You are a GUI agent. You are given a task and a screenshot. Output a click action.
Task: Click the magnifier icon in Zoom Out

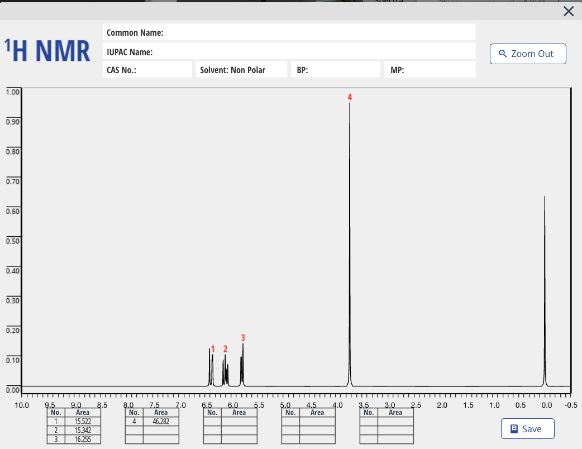coord(502,54)
